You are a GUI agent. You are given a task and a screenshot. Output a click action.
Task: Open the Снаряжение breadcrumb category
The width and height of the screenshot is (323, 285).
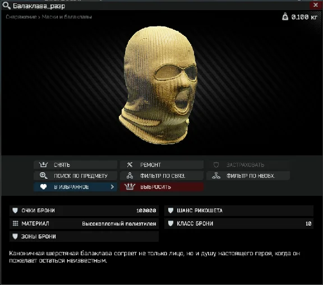point(21,17)
